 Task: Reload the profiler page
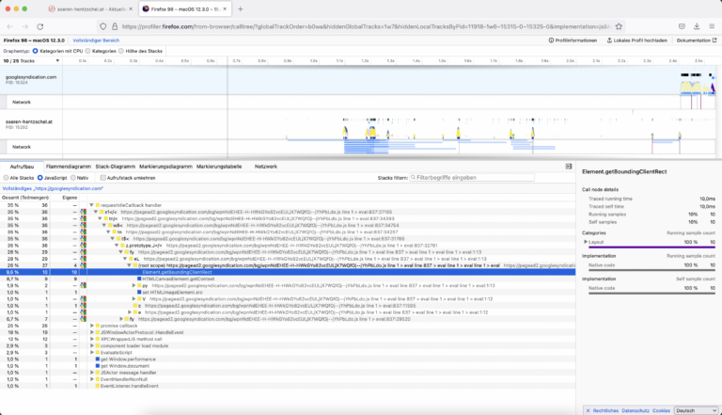click(40, 26)
